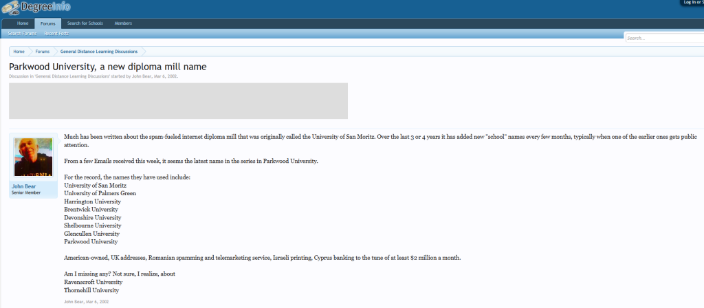
Task: Select the text University of Palmers Green
Action: click(x=100, y=193)
